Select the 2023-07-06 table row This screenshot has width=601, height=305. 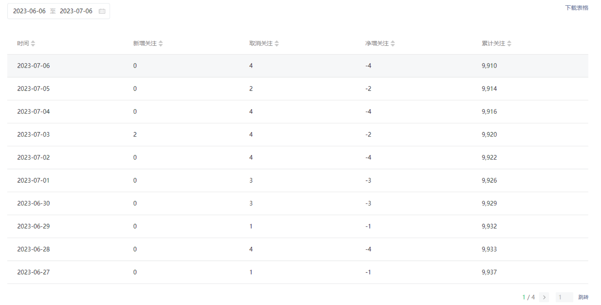tap(297, 66)
